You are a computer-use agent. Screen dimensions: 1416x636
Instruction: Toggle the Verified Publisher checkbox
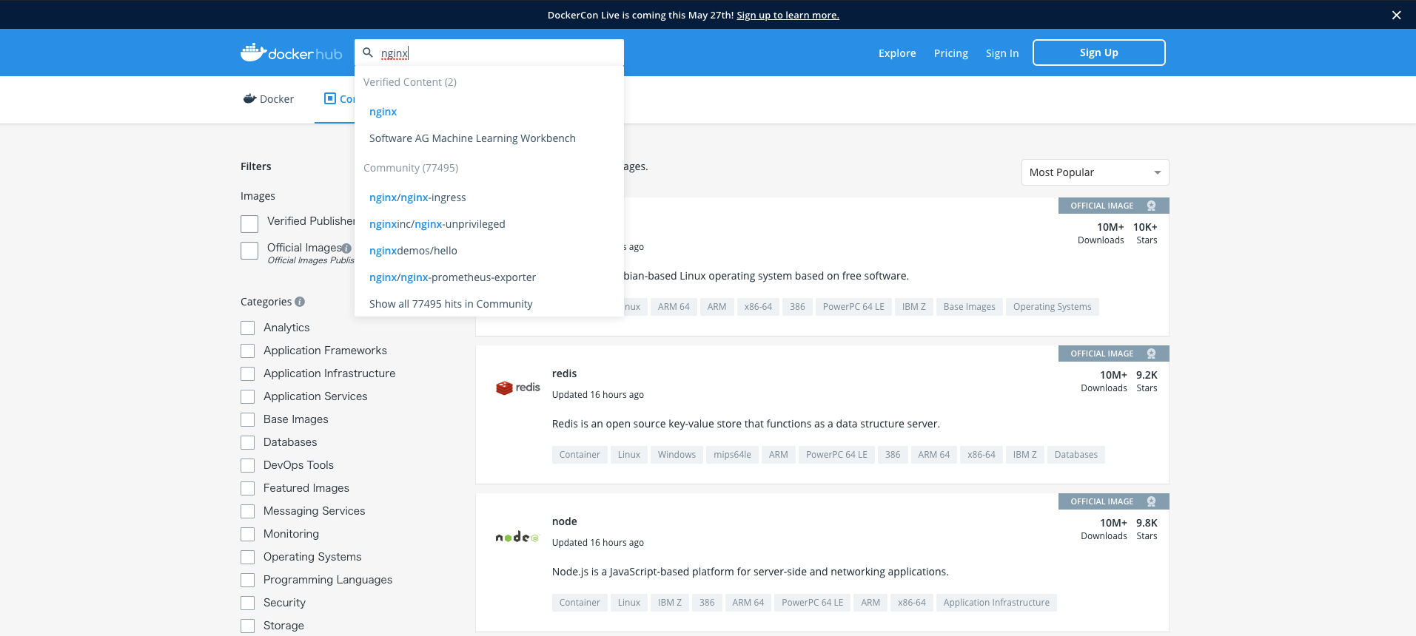click(x=249, y=224)
